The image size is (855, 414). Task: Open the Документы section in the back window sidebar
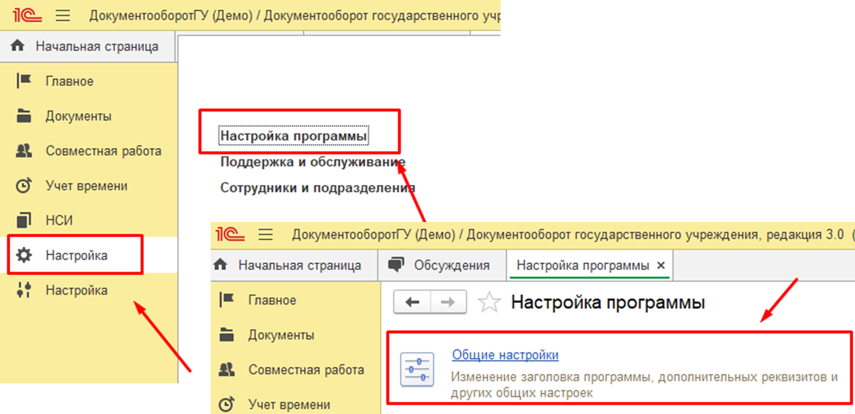pos(79,116)
